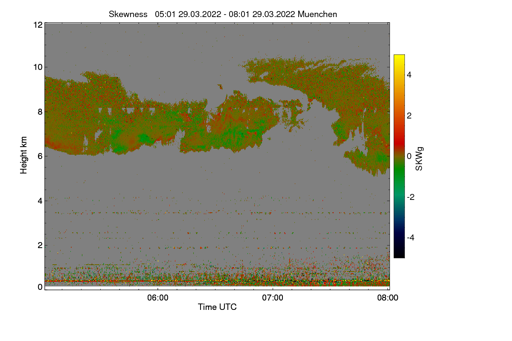
Task: Click the height axis "4" tick label
Action: [40, 200]
